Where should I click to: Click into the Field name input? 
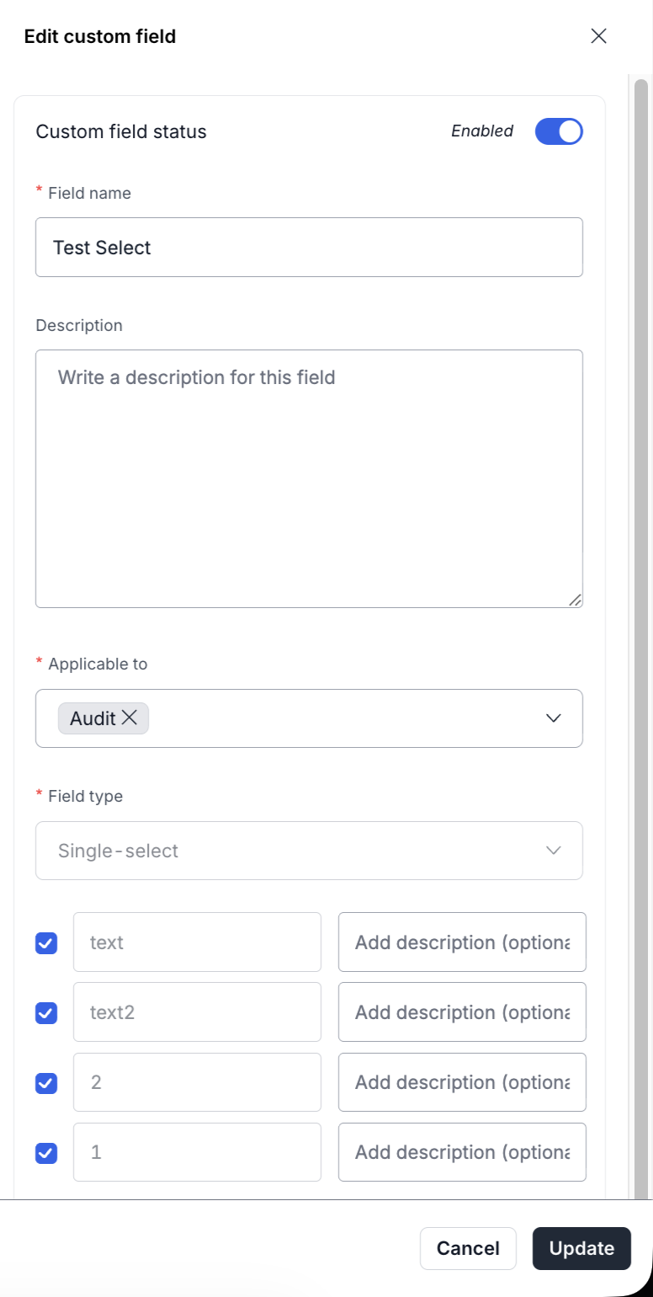click(309, 248)
